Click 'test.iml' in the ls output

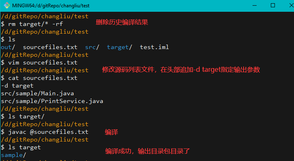(x=154, y=47)
